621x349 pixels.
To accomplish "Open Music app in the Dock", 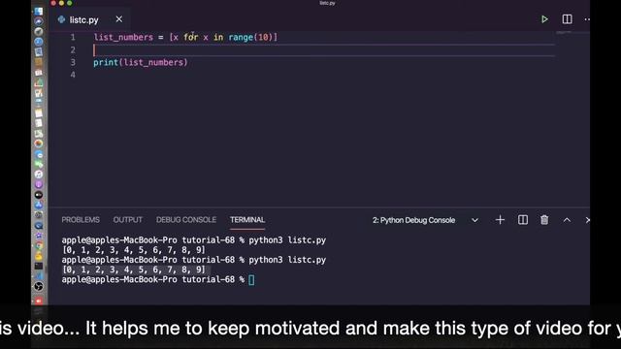I will click(39, 174).
